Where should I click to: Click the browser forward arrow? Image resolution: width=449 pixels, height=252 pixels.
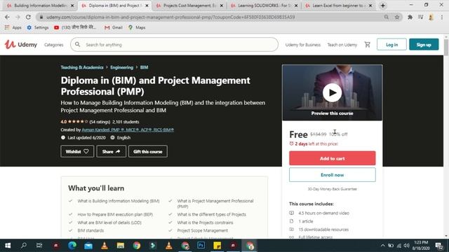18,17
